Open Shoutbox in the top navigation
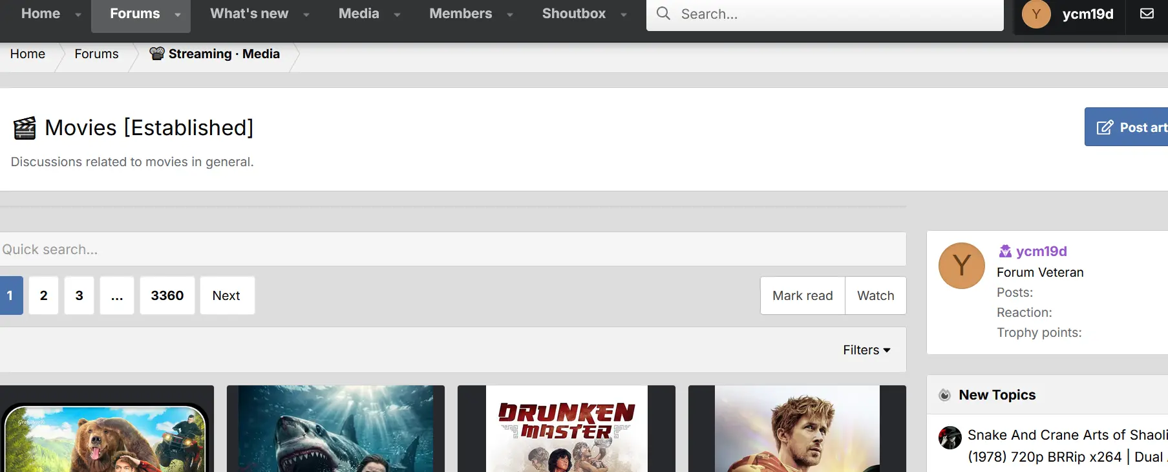The width and height of the screenshot is (1168, 472). click(574, 14)
